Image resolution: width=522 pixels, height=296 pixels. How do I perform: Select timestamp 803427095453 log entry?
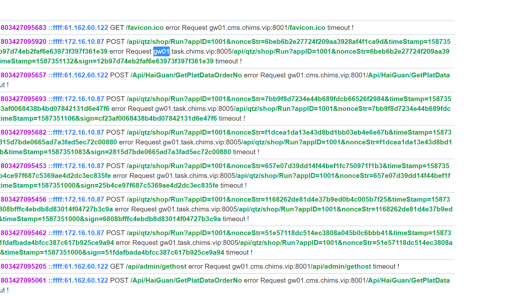point(23,166)
